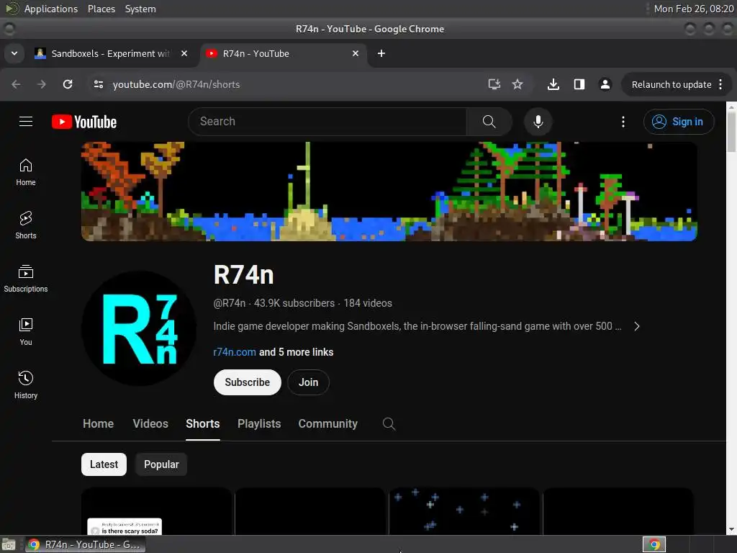The image size is (737, 553).
Task: Go forward in Chrome
Action: click(x=42, y=84)
